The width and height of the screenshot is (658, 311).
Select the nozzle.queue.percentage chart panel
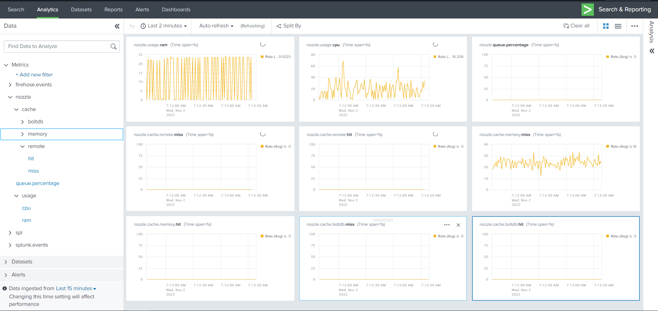click(556, 79)
